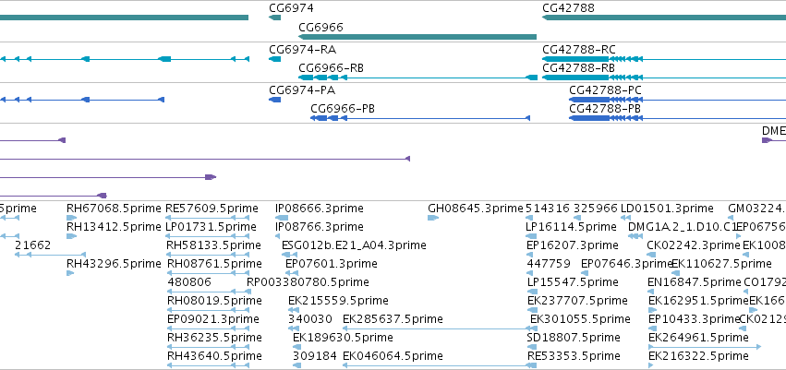Click the 340030 feature label
786x370 pixels.
(310, 319)
